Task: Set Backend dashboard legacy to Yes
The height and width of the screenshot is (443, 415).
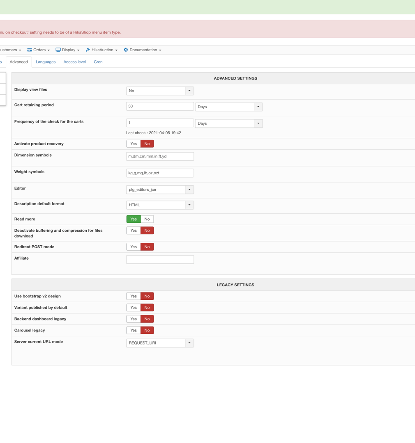Action: click(x=133, y=319)
